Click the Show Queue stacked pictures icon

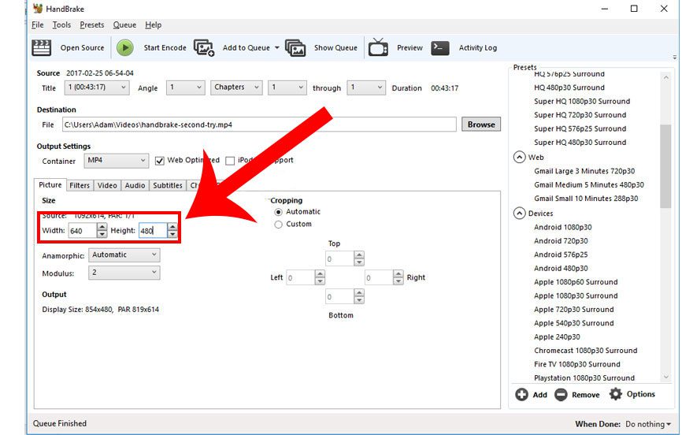click(295, 48)
